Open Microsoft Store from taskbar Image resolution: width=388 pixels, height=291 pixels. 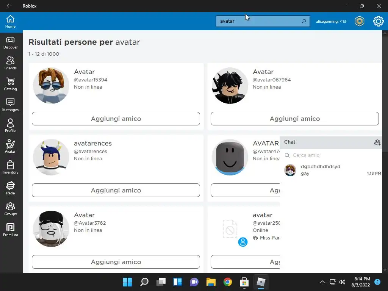244,282
